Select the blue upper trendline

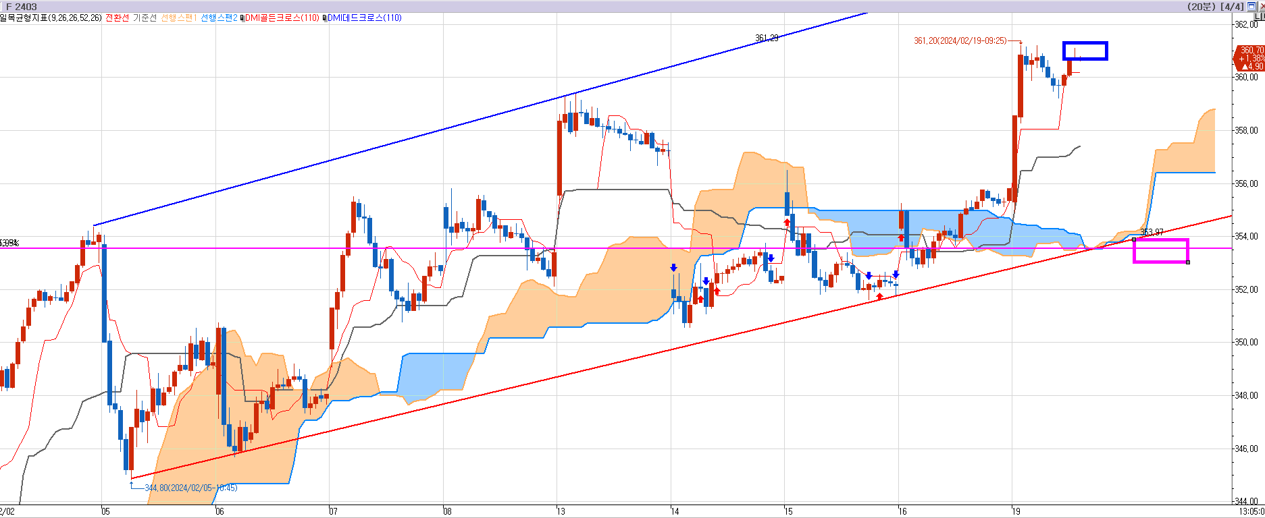point(480,119)
